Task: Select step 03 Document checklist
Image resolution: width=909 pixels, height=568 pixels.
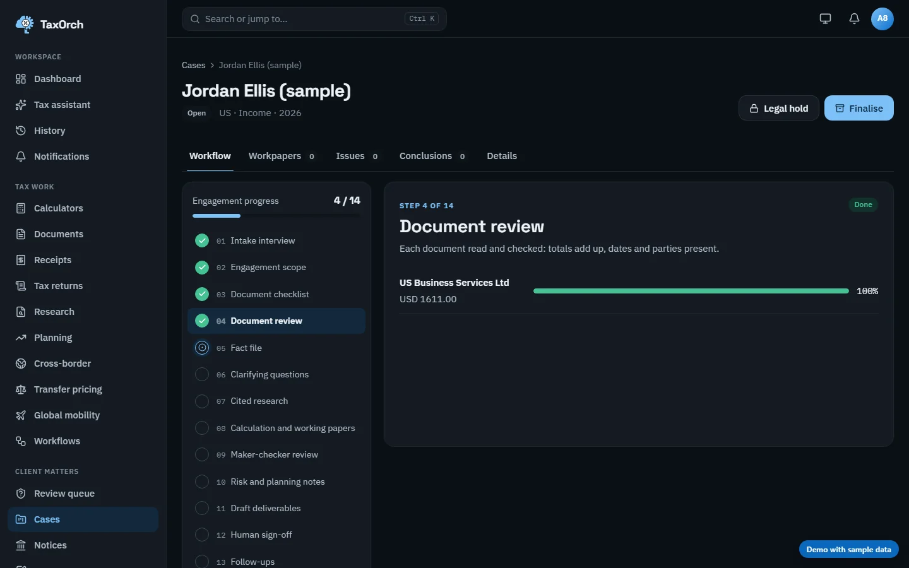Action: (276, 294)
